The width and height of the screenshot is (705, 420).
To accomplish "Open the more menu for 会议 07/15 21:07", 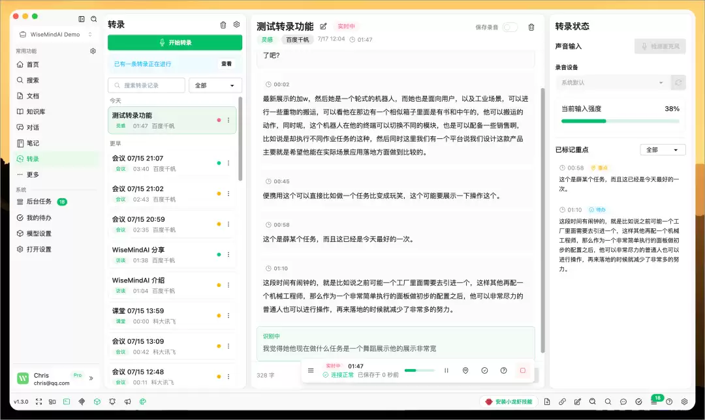I will tap(228, 163).
